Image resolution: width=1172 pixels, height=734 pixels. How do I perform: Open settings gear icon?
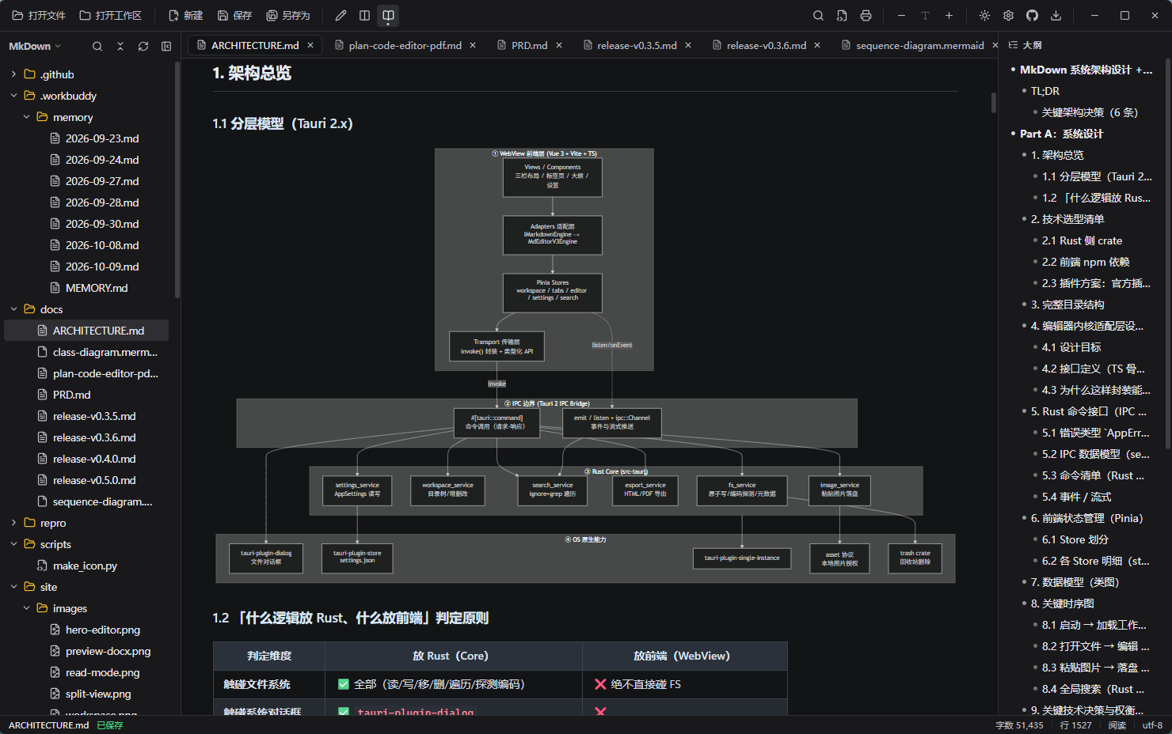pyautogui.click(x=1008, y=16)
